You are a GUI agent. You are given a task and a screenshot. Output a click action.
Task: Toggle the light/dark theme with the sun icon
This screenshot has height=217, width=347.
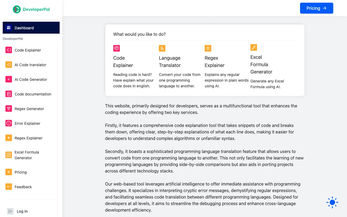pos(332,202)
